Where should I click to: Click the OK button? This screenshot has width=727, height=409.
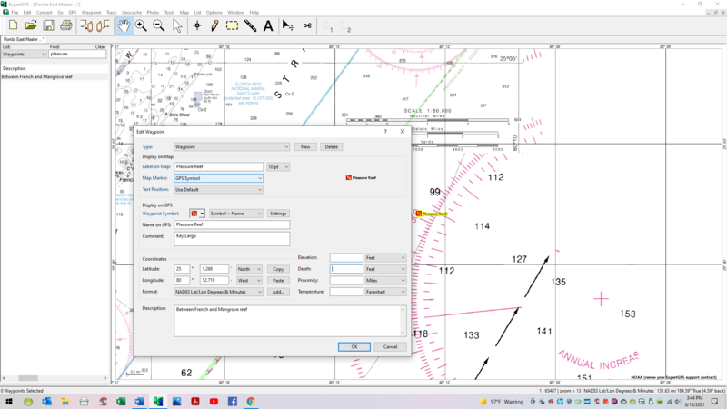click(x=354, y=346)
